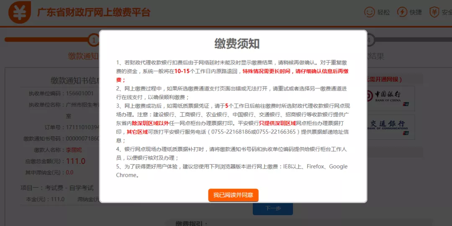Screen dimensions: 452x226
Task: Click the 缴费须知 dialog heading
Action: point(233,44)
